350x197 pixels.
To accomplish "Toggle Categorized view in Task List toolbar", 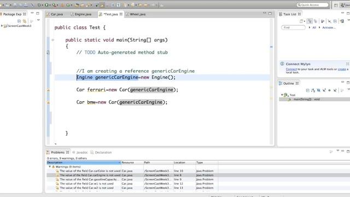I will click(310, 21).
